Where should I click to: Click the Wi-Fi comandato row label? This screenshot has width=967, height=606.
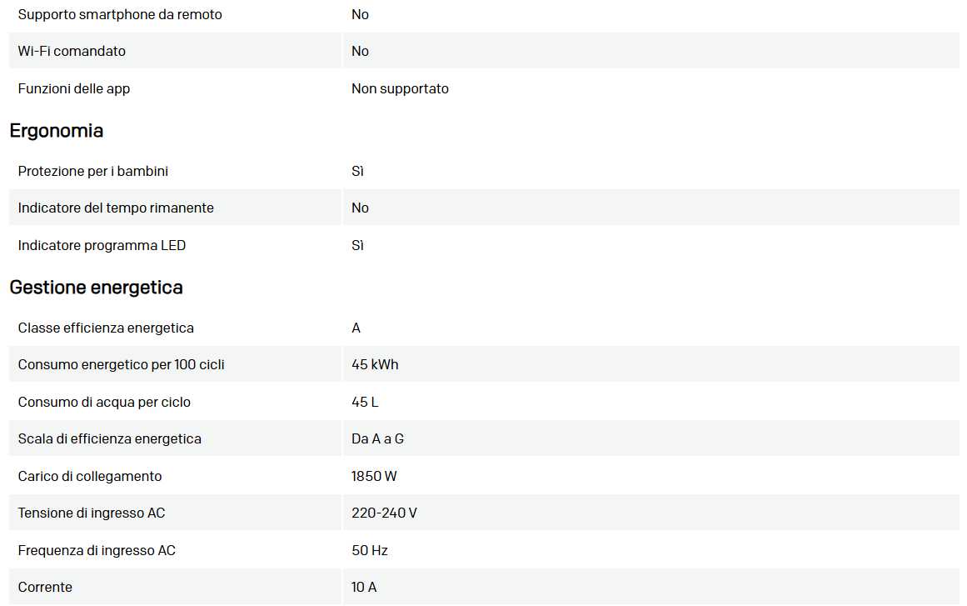[x=72, y=51]
